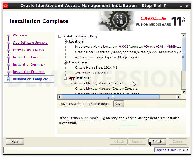Select Oracle Identity Manager Server tree item
193x157 pixels.
click(99, 83)
